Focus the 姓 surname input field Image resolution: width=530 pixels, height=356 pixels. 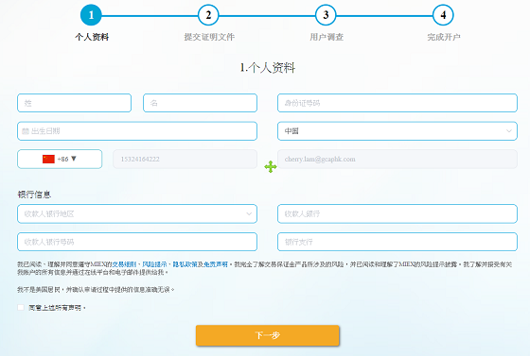pos(74,103)
